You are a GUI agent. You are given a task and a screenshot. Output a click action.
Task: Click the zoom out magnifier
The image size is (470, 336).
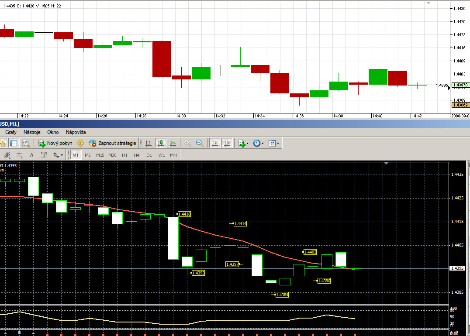200,143
